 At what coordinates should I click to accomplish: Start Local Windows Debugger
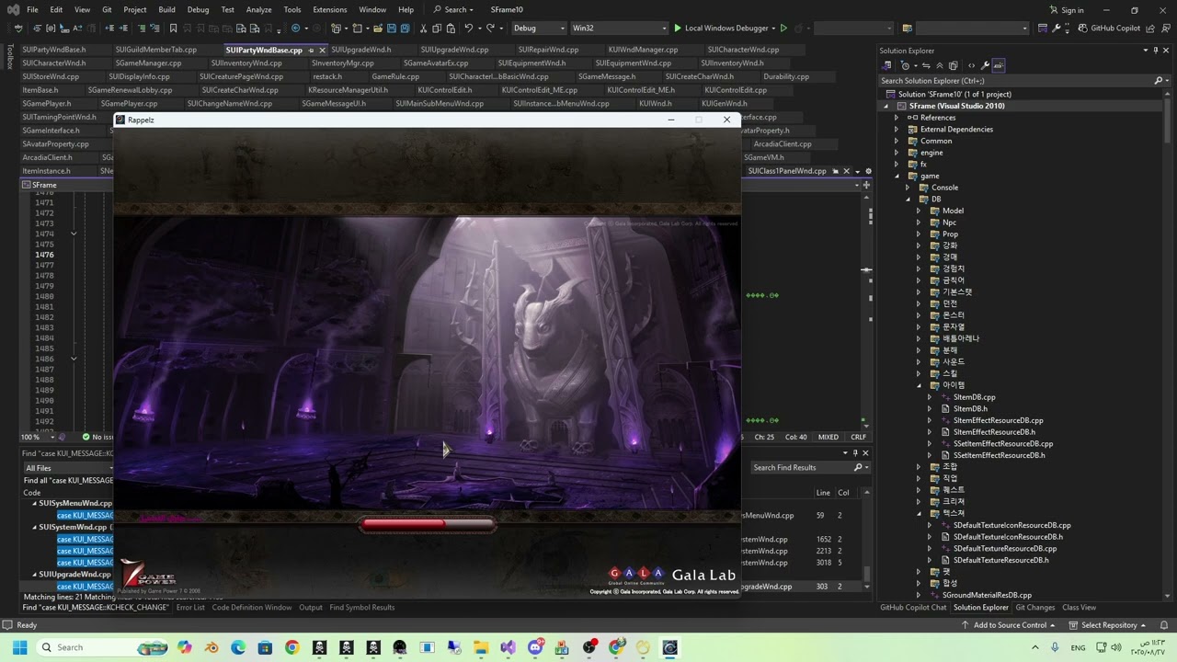point(721,29)
